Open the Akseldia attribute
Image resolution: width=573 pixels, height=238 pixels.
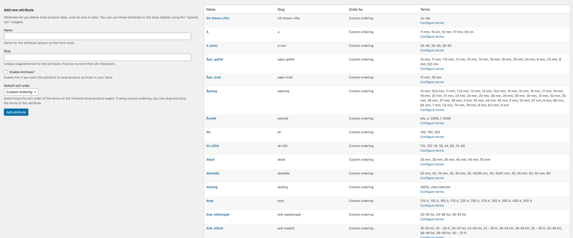pyautogui.click(x=212, y=173)
